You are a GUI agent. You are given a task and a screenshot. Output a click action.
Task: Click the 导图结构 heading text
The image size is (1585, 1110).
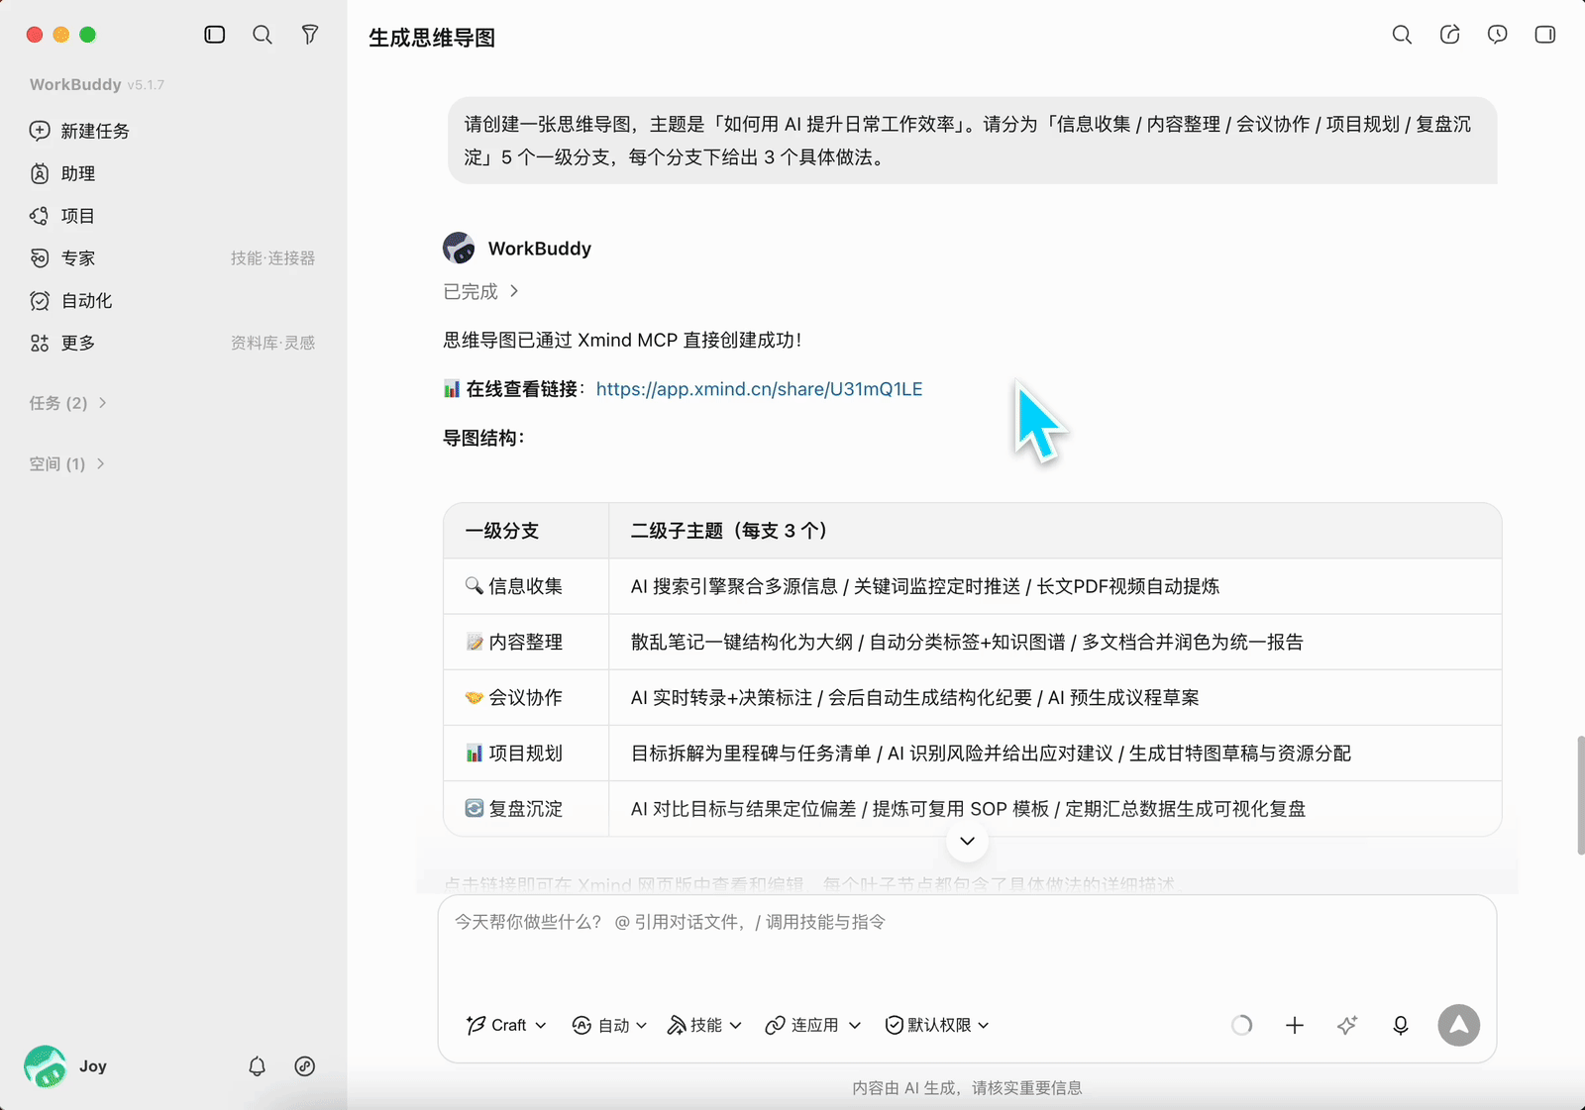tap(483, 438)
